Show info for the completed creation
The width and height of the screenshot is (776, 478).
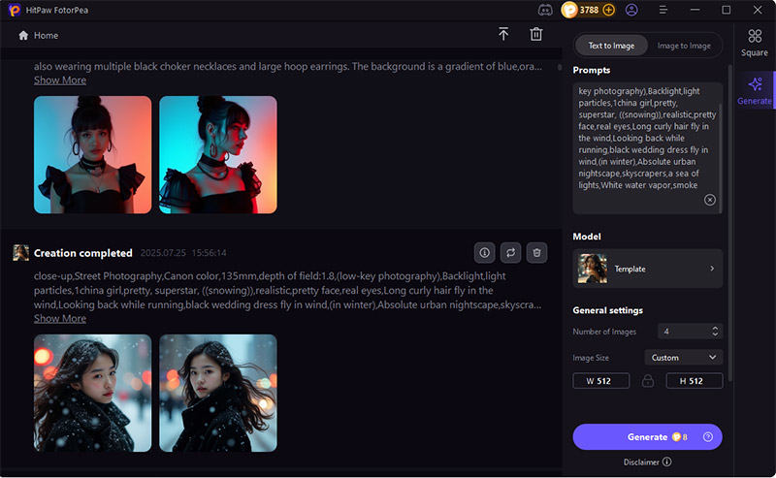point(484,253)
